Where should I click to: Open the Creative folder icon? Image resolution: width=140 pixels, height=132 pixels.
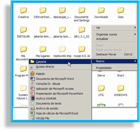pyautogui.click(x=23, y=10)
